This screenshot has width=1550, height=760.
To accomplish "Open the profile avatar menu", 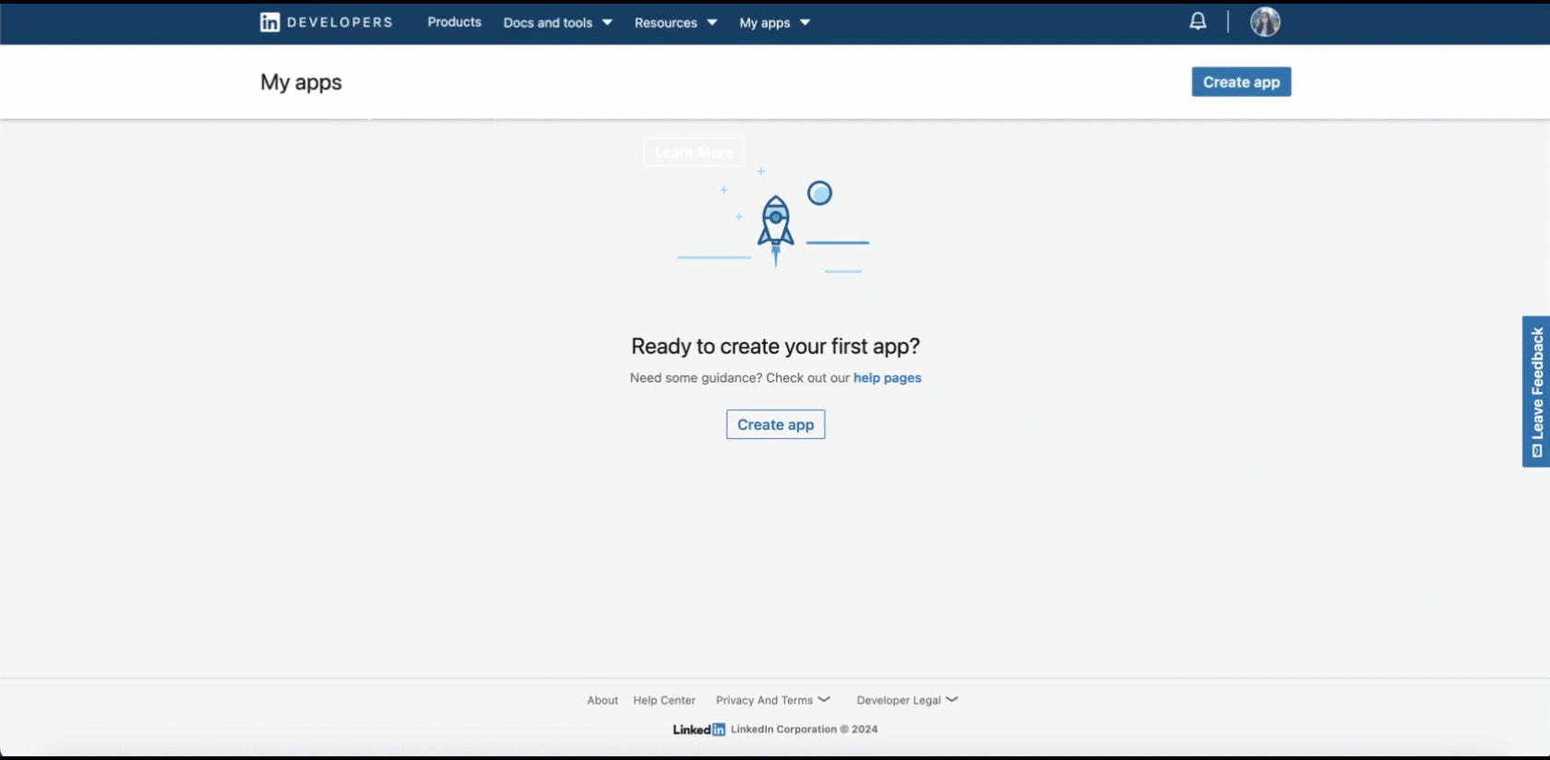I will click(x=1265, y=21).
